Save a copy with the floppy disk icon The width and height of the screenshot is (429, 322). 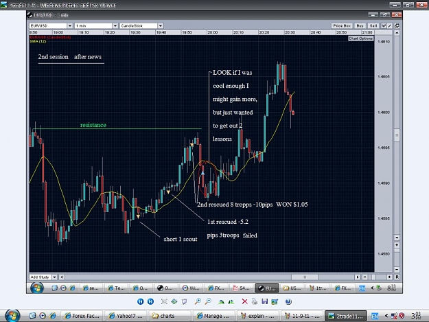click(x=264, y=301)
